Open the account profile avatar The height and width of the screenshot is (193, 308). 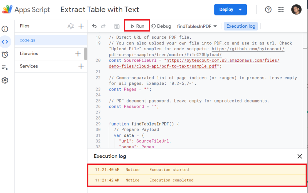tap(296, 10)
